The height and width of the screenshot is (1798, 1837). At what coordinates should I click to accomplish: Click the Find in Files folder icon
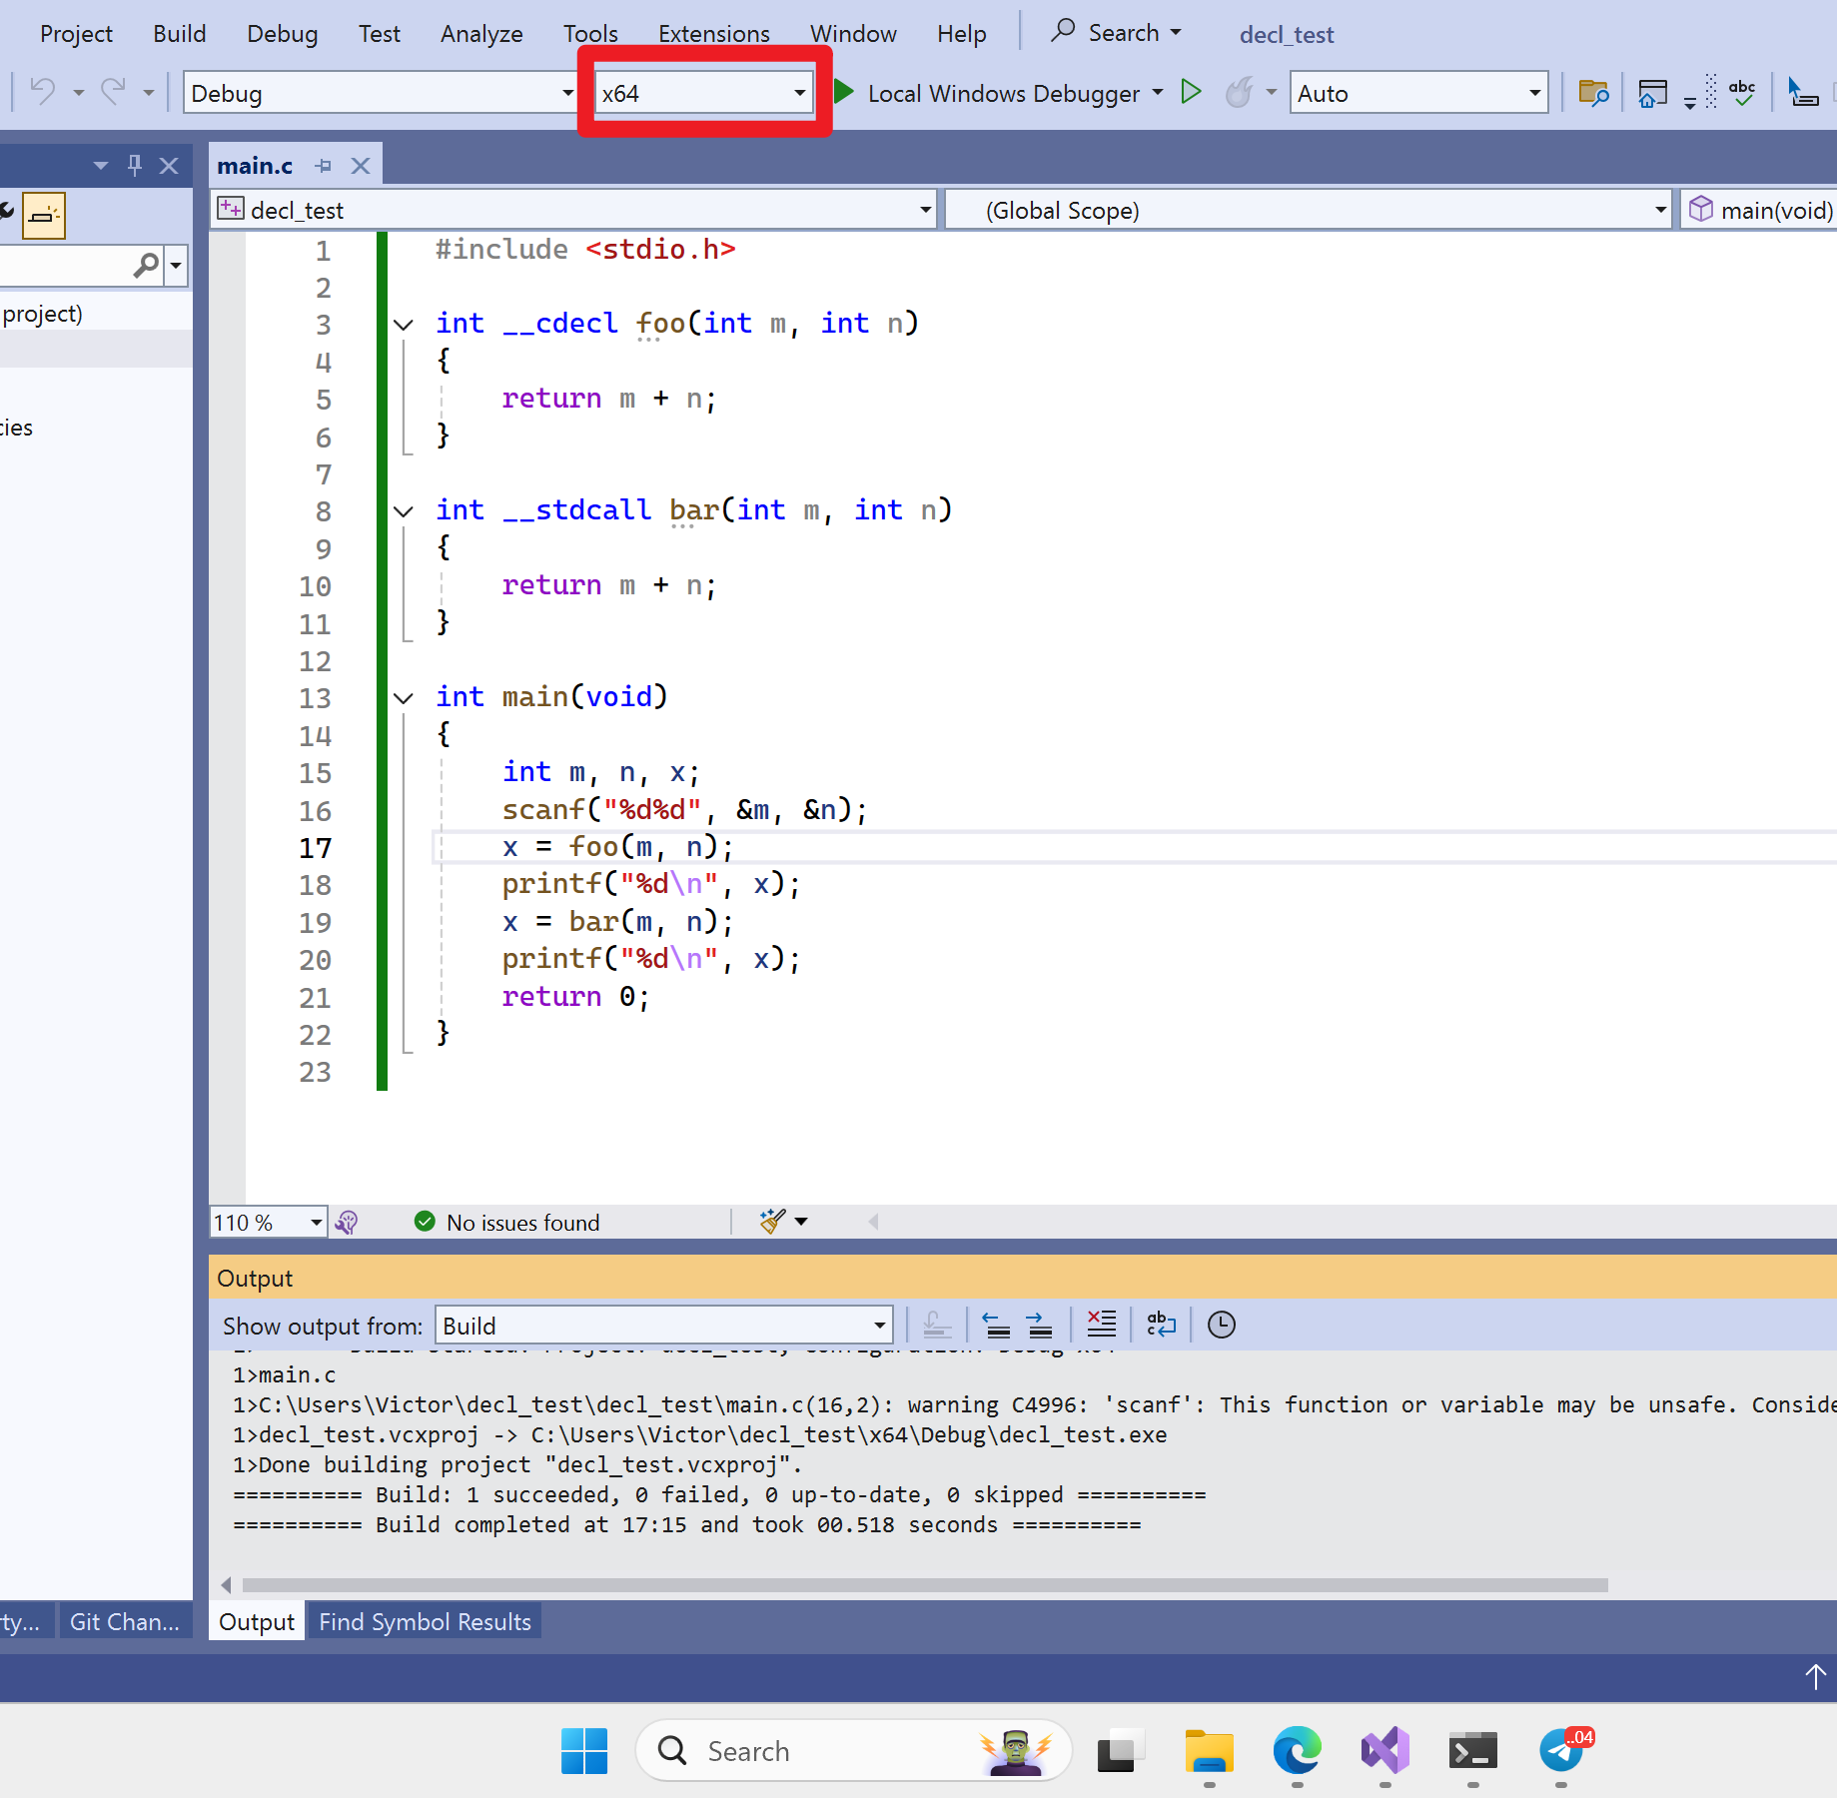pos(1593,93)
